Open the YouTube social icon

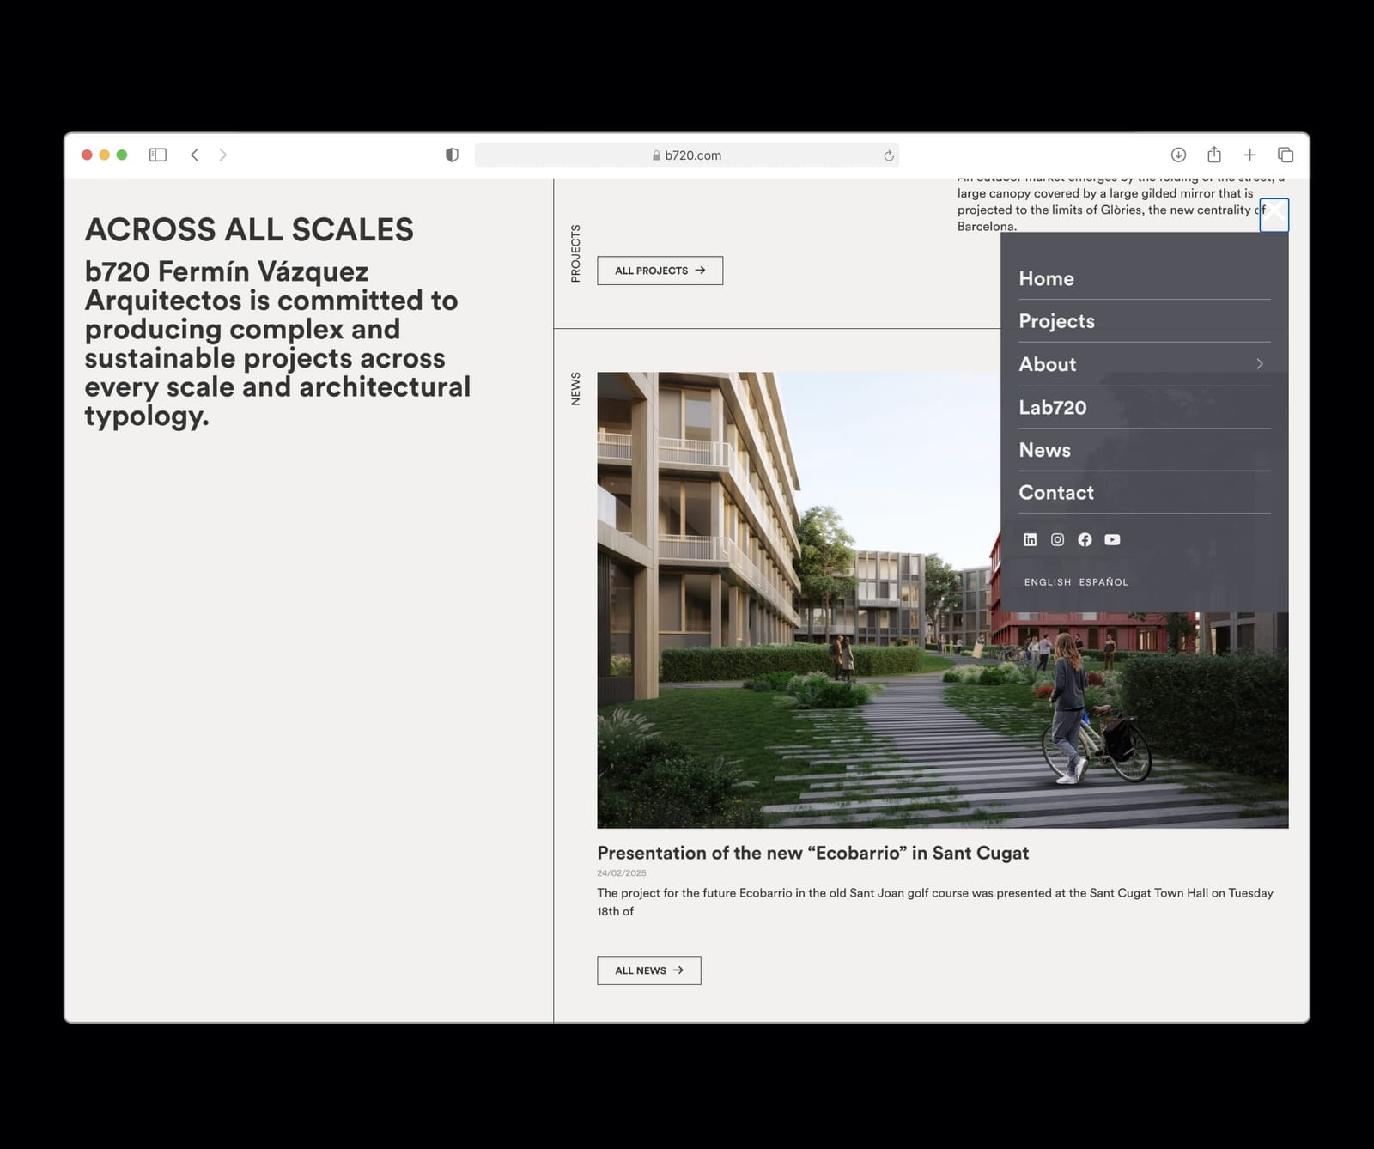click(x=1112, y=539)
